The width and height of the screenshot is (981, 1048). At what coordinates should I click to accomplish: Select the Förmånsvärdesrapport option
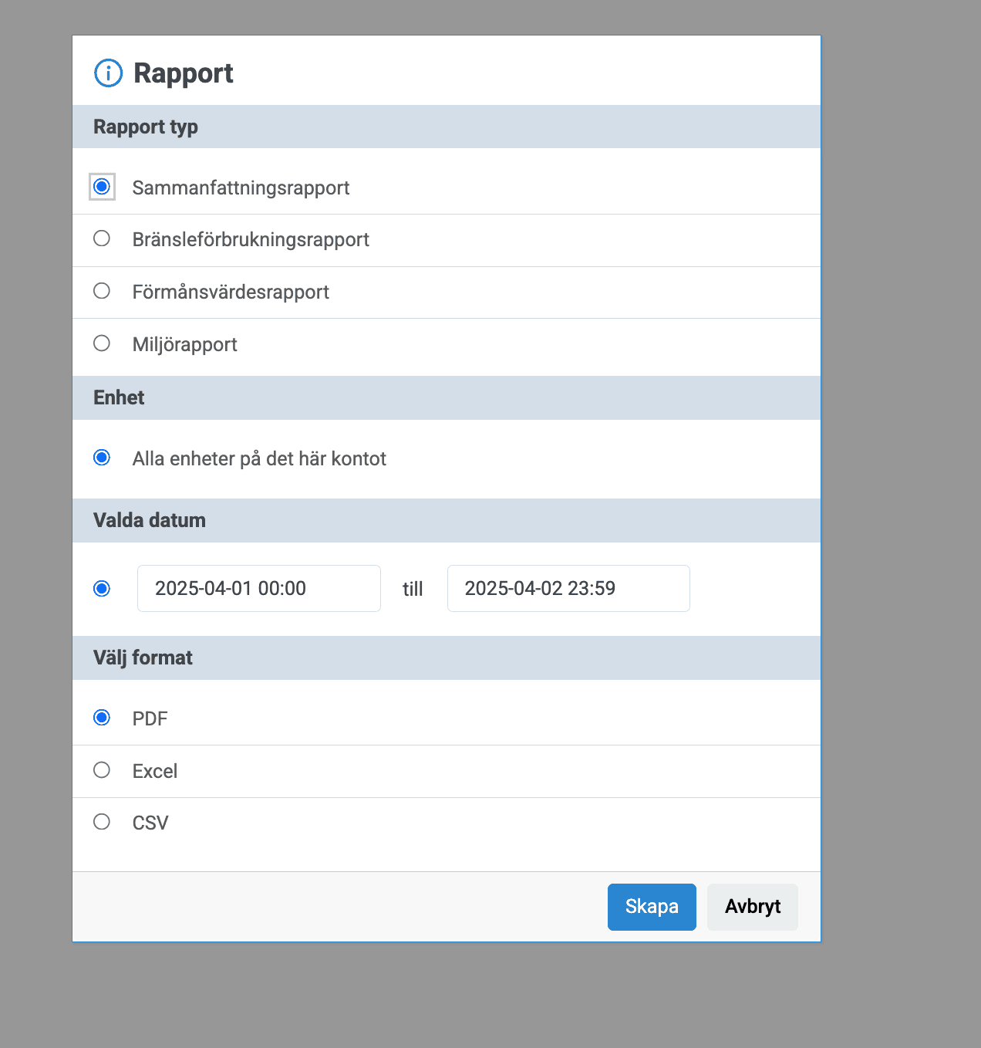[102, 291]
